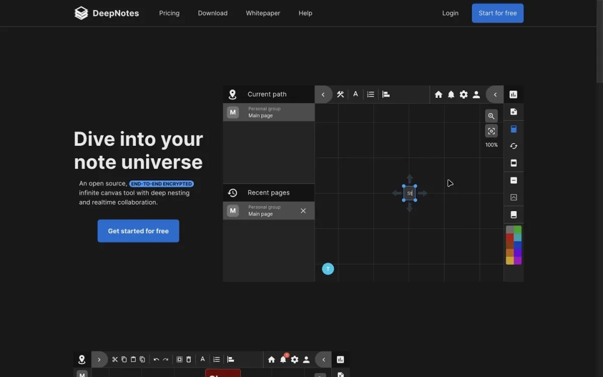Pick the green color swatch

[518, 230]
